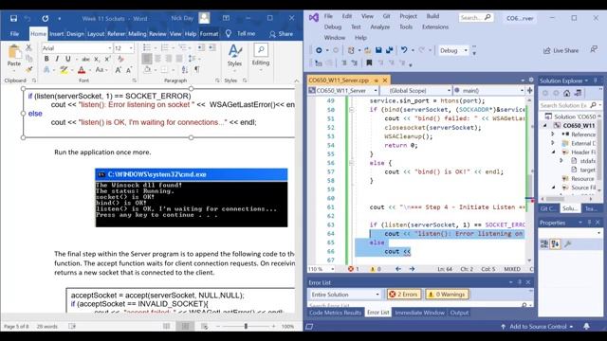607x341 pixels.
Task: Click the bookmark icon in Visual Studio toolbar
Action: (369, 63)
